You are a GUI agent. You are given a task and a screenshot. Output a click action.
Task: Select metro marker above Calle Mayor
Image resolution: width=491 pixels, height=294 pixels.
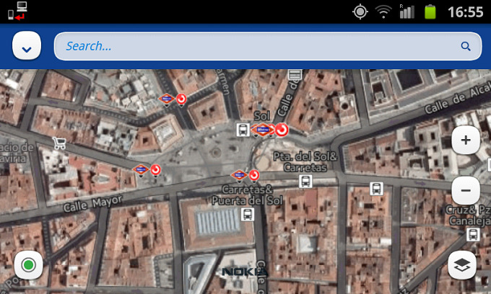141,170
